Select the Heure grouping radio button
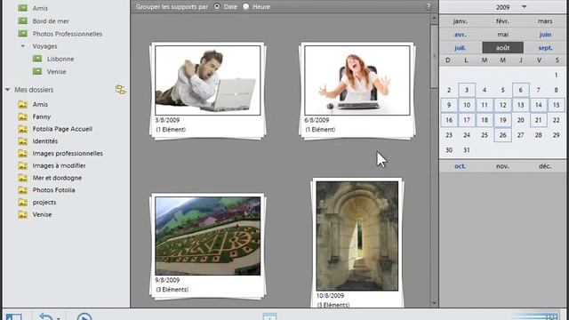This screenshot has height=320, width=569. coord(246,6)
